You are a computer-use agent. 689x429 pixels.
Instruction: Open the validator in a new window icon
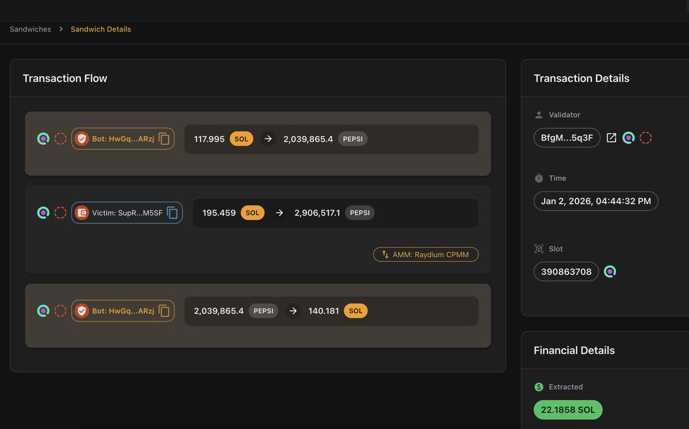tap(611, 138)
